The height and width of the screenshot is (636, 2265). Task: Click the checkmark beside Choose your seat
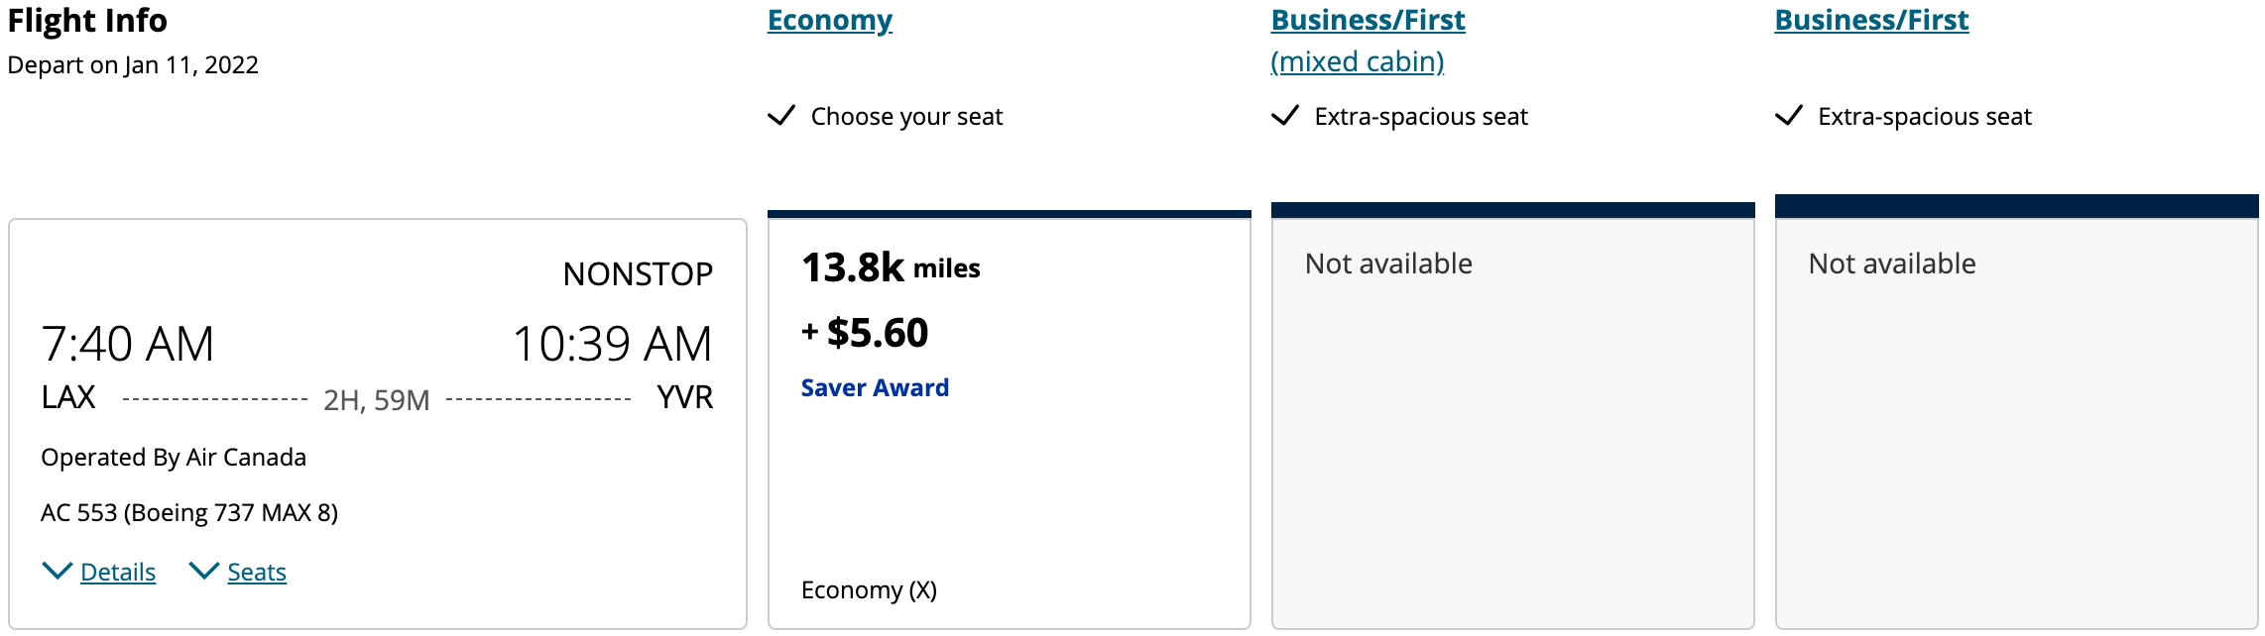[x=781, y=116]
